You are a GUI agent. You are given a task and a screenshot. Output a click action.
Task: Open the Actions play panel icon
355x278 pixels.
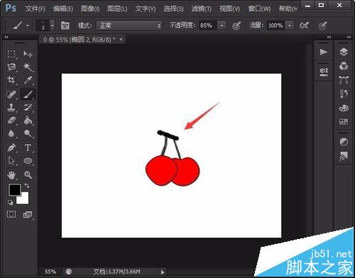(324, 52)
